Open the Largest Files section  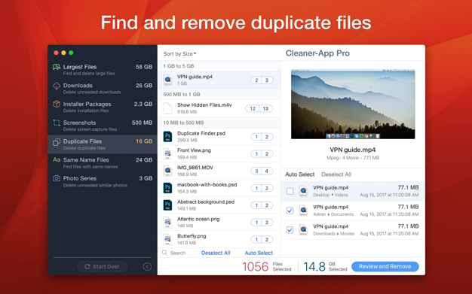103,70
